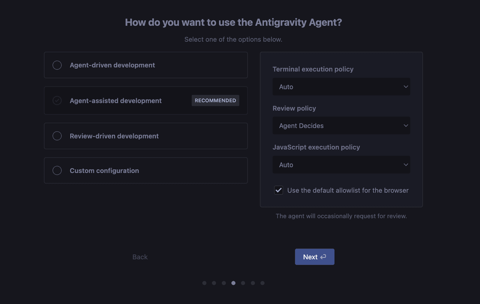Click the Next button
This screenshot has height=304, width=480.
click(x=314, y=257)
